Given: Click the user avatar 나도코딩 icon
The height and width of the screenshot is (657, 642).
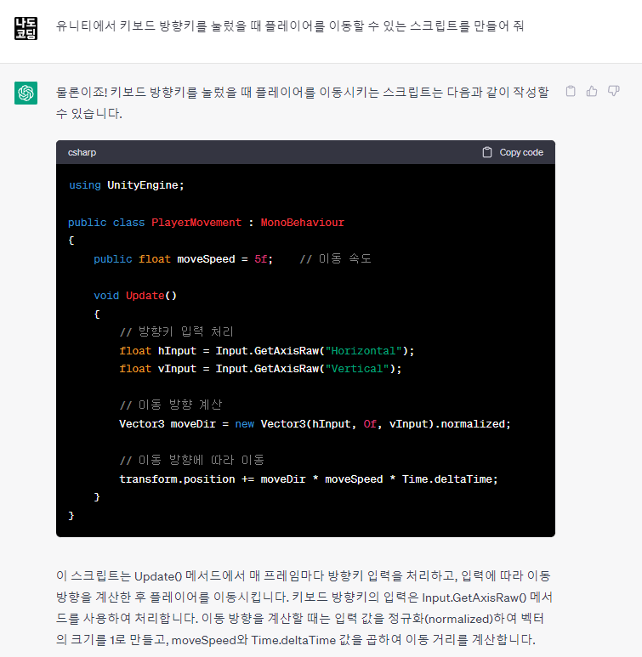Looking at the screenshot, I should coord(26,29).
